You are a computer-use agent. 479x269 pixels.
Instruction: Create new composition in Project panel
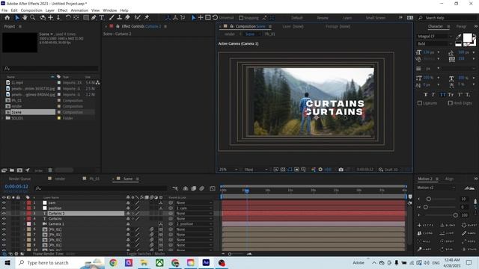tap(19, 170)
